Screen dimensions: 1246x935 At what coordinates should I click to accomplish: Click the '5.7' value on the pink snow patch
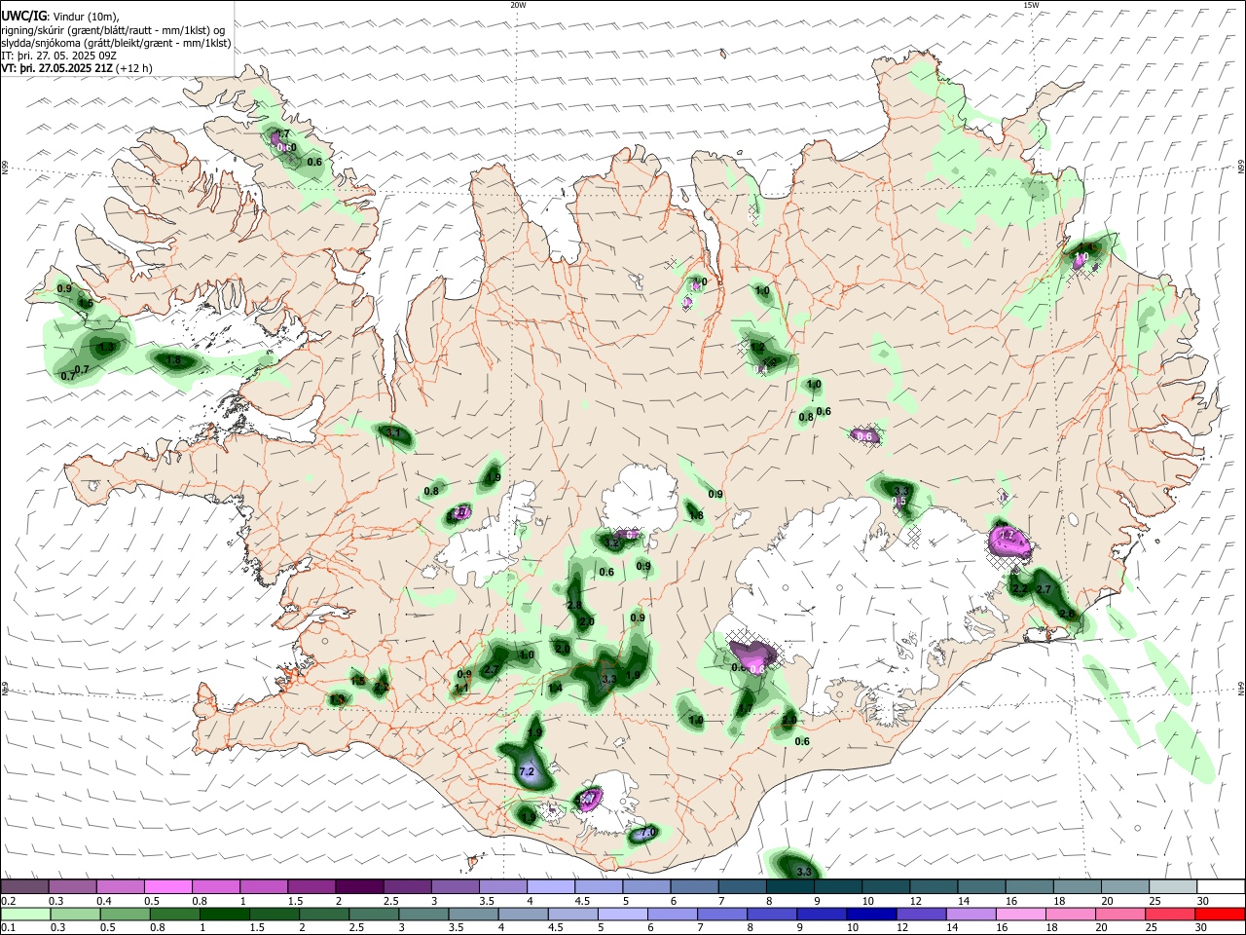click(588, 799)
